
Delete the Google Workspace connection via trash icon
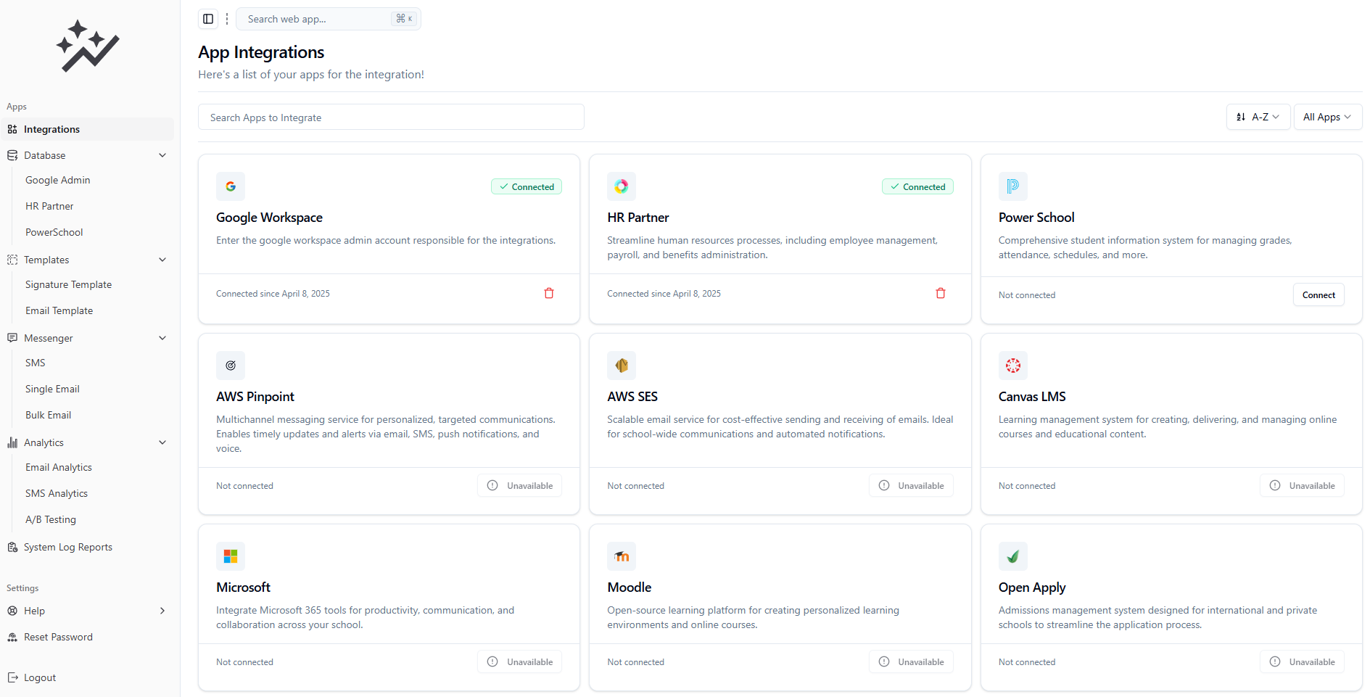point(549,293)
